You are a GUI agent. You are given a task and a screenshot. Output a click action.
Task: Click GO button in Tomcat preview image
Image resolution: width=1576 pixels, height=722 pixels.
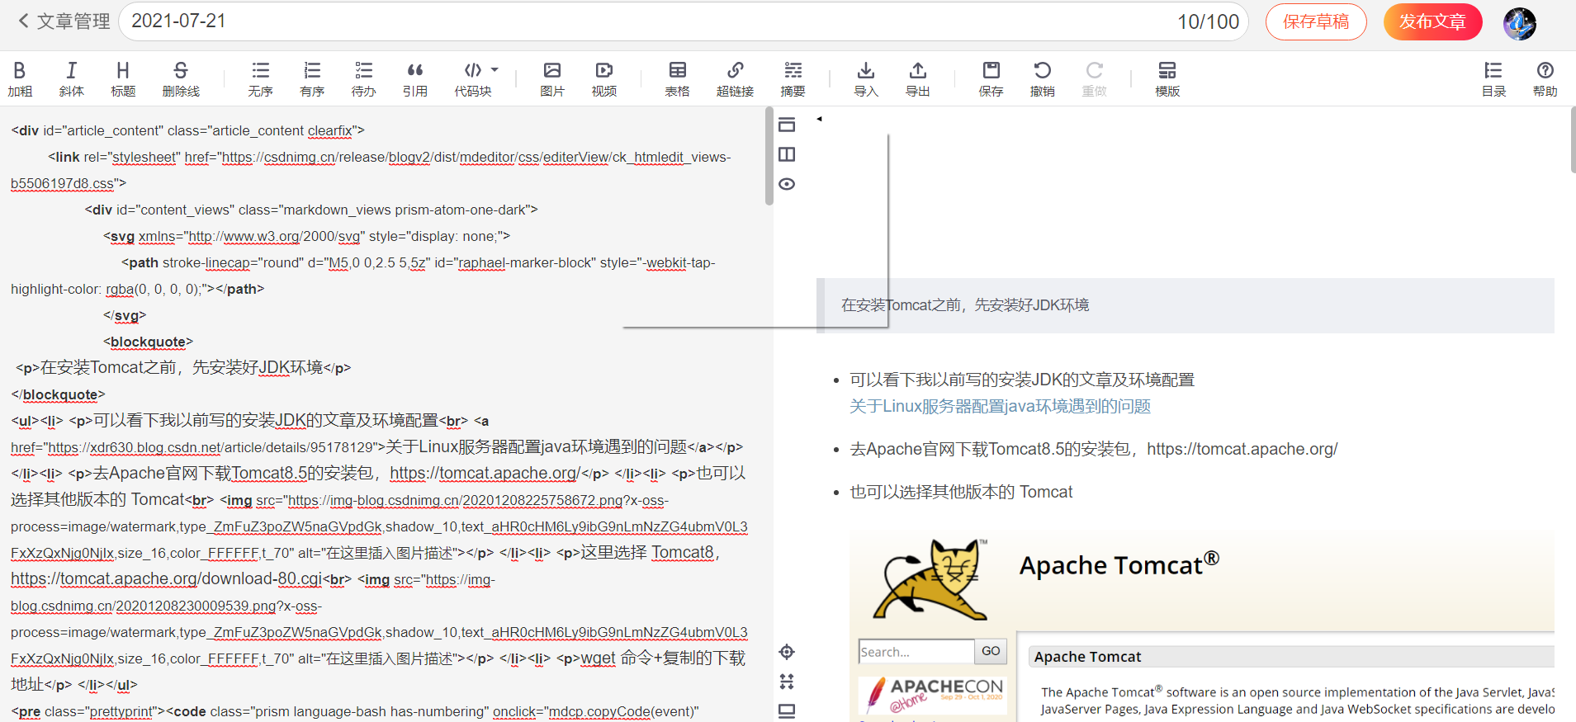tap(991, 651)
